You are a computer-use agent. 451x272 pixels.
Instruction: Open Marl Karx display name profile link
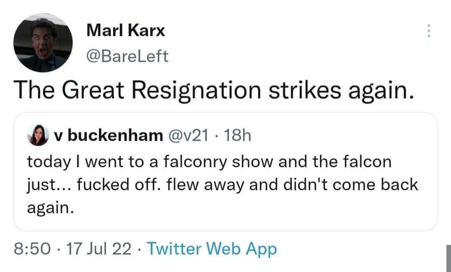tap(126, 30)
